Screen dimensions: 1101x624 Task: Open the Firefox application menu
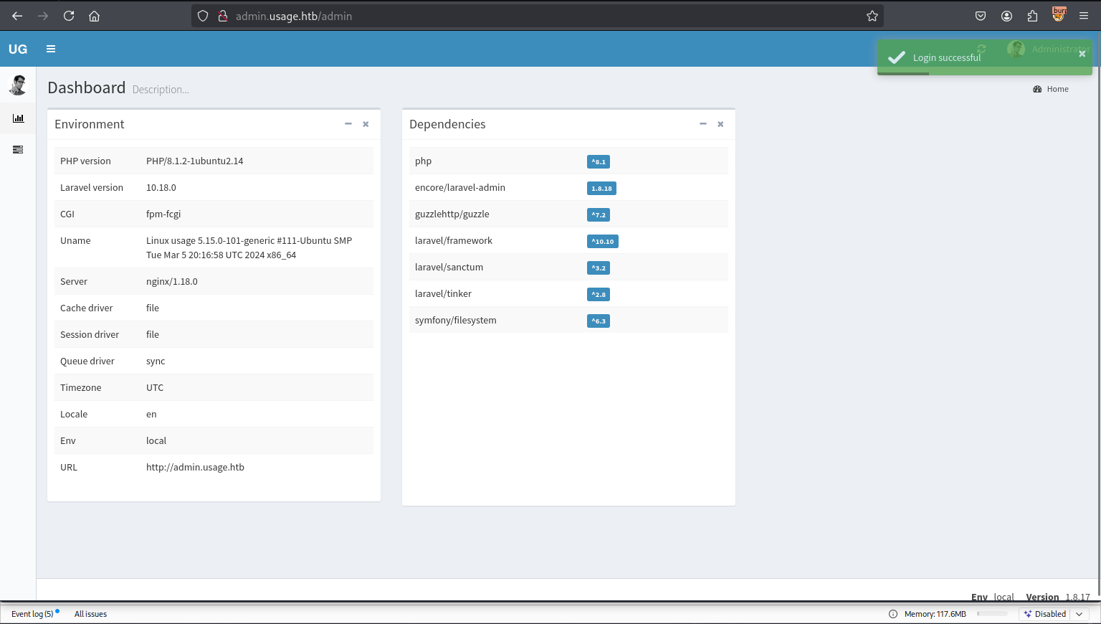[1084, 16]
